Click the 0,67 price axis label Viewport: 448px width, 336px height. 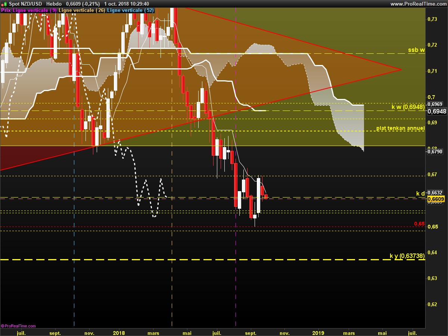(432, 174)
